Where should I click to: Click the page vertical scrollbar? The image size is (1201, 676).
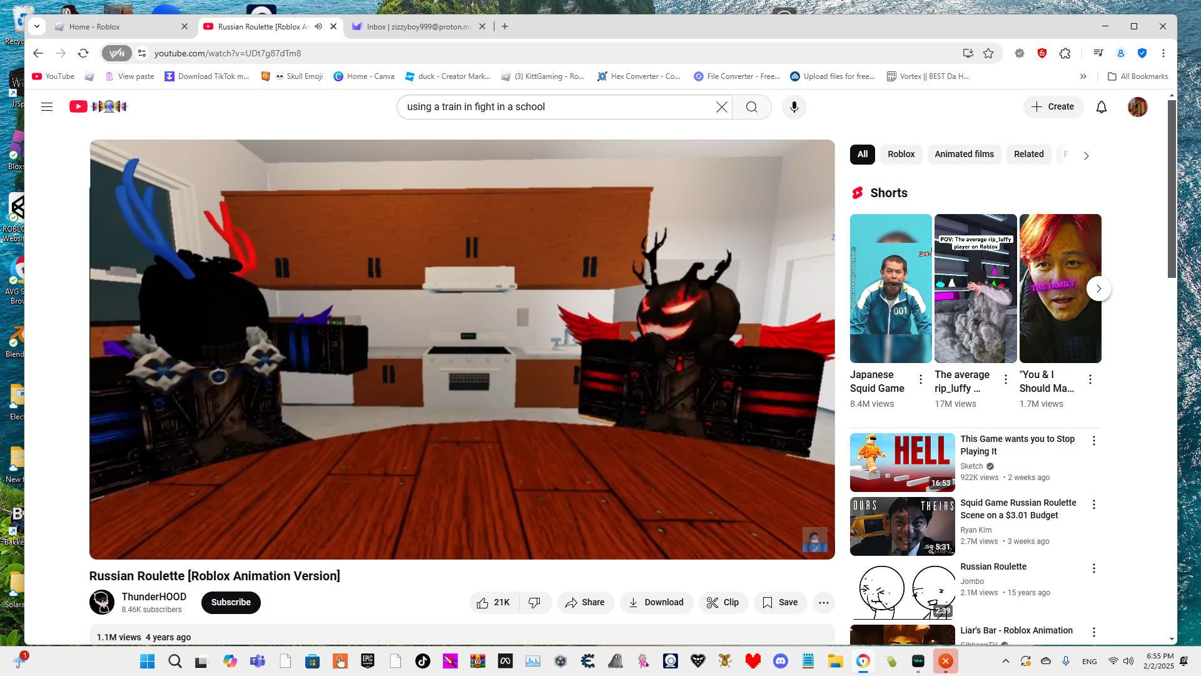click(1172, 188)
